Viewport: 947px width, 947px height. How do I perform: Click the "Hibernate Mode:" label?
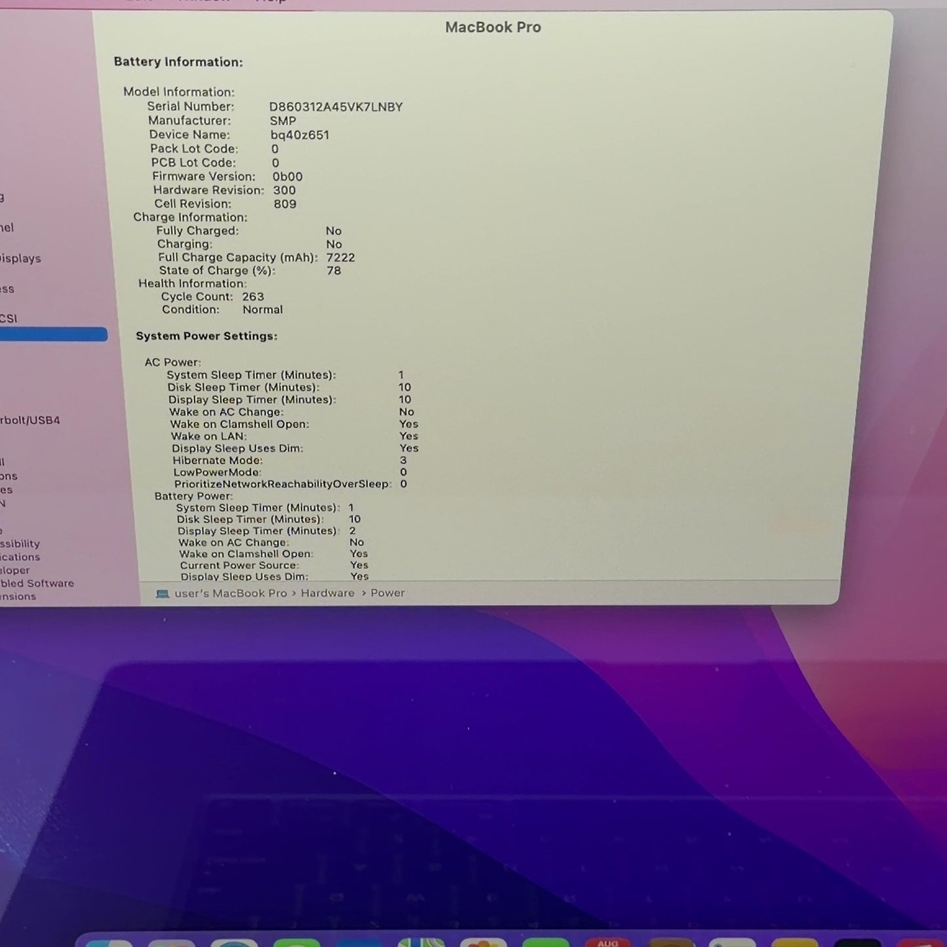pyautogui.click(x=218, y=461)
